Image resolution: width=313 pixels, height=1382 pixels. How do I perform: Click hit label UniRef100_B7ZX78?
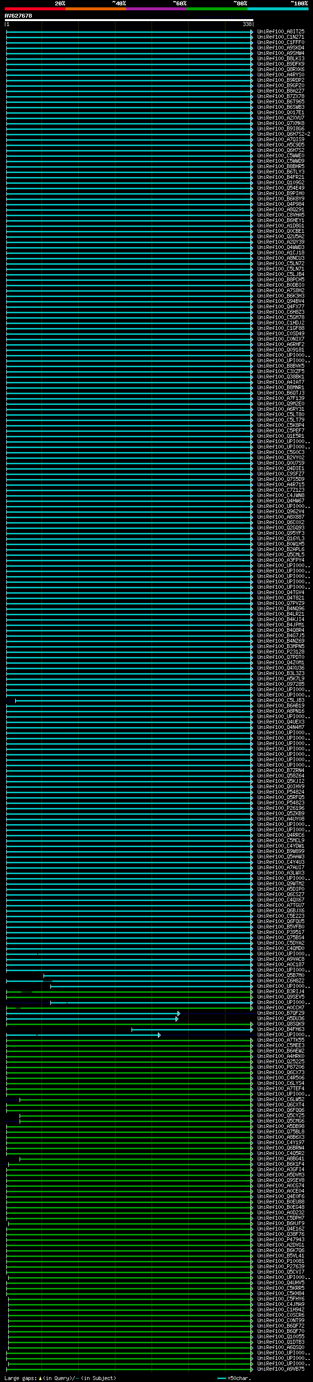(x=281, y=97)
